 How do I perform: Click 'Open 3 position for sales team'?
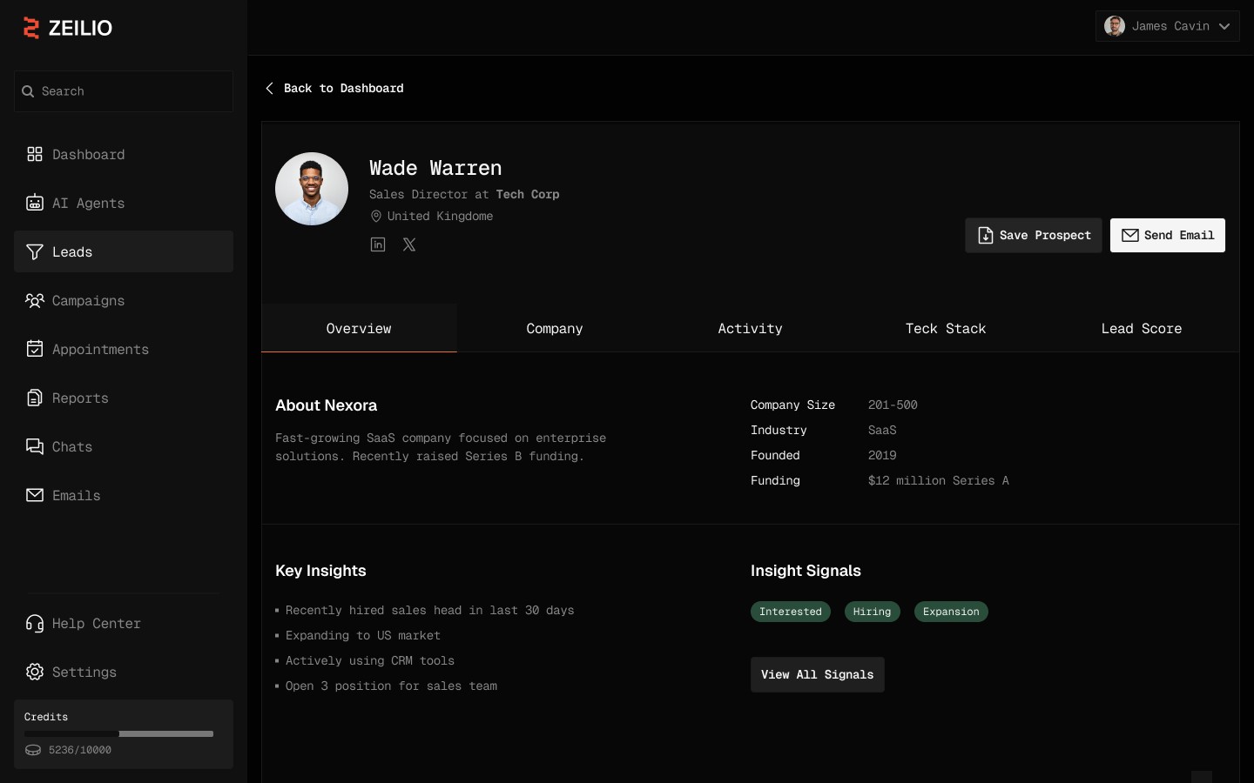[392, 686]
